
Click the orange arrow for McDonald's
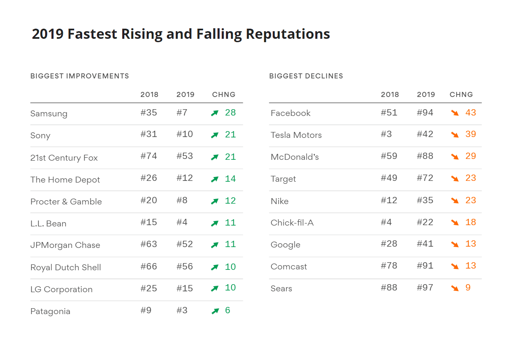(455, 157)
